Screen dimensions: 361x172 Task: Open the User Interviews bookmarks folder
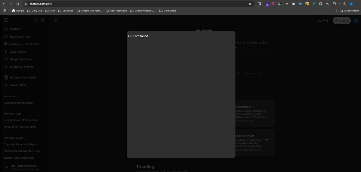click(x=116, y=11)
